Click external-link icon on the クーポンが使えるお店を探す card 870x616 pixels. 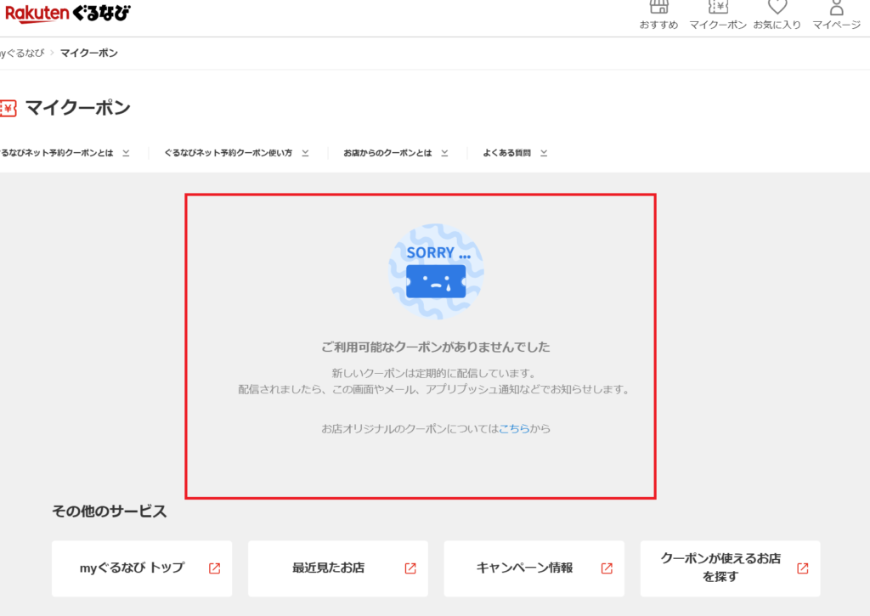coord(803,568)
